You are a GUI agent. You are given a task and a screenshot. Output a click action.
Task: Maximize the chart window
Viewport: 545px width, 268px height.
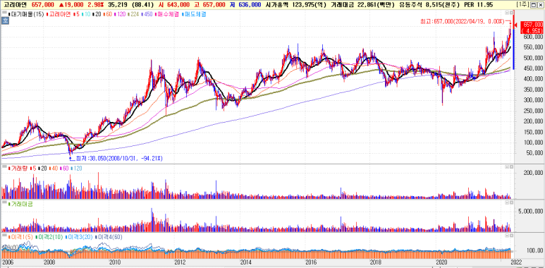click(533, 4)
